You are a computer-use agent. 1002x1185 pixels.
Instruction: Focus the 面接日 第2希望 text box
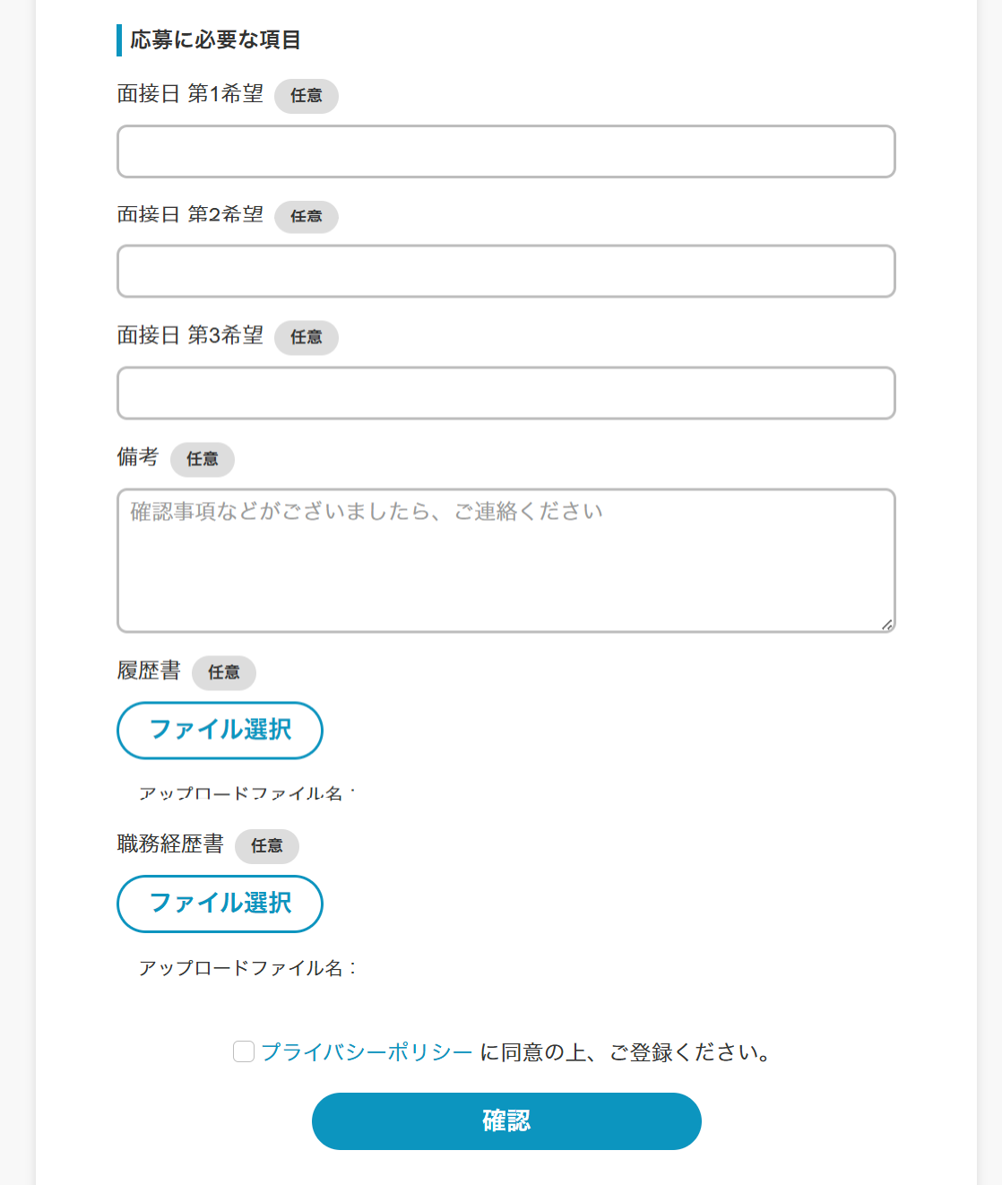coord(505,271)
